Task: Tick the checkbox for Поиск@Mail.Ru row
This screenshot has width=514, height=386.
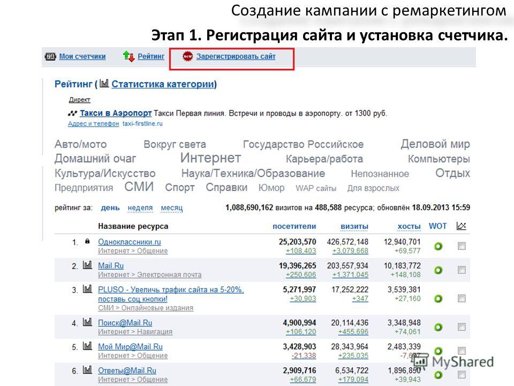Action: 462,327
